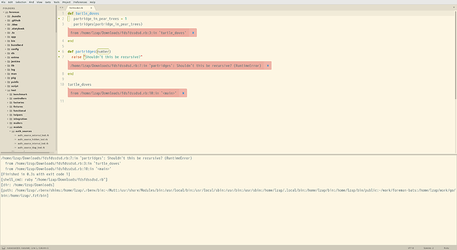This screenshot has height=250, width=457.
Task: Open the Tools menu
Action: [56, 2]
